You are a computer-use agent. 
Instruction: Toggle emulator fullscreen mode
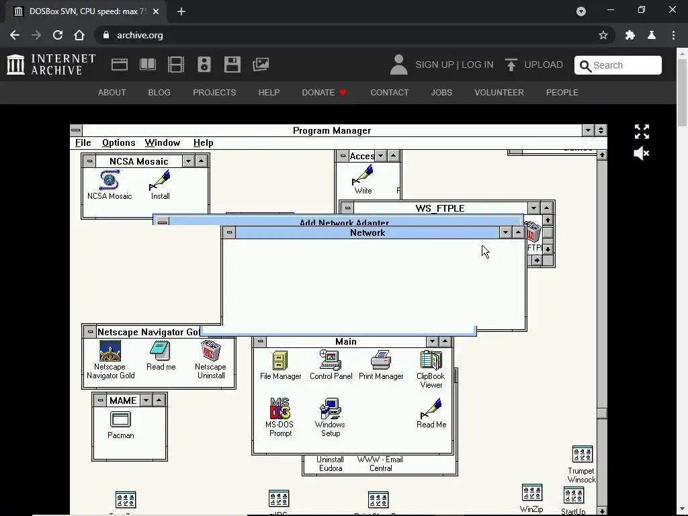(642, 132)
